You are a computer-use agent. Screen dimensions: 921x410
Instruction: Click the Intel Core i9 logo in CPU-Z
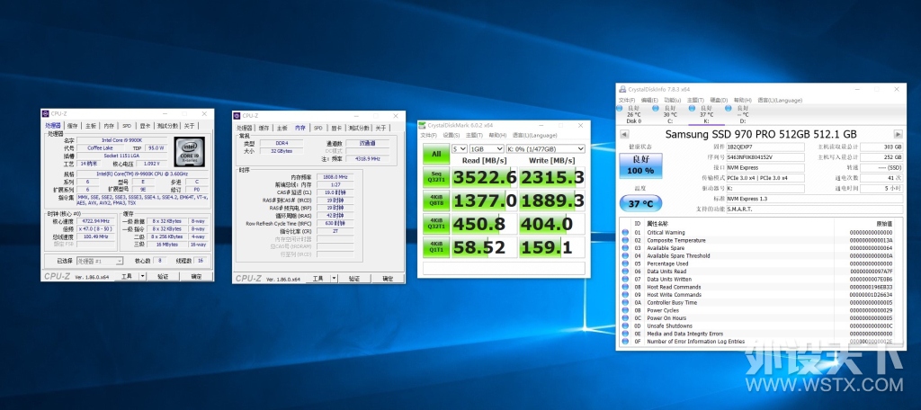tap(189, 154)
